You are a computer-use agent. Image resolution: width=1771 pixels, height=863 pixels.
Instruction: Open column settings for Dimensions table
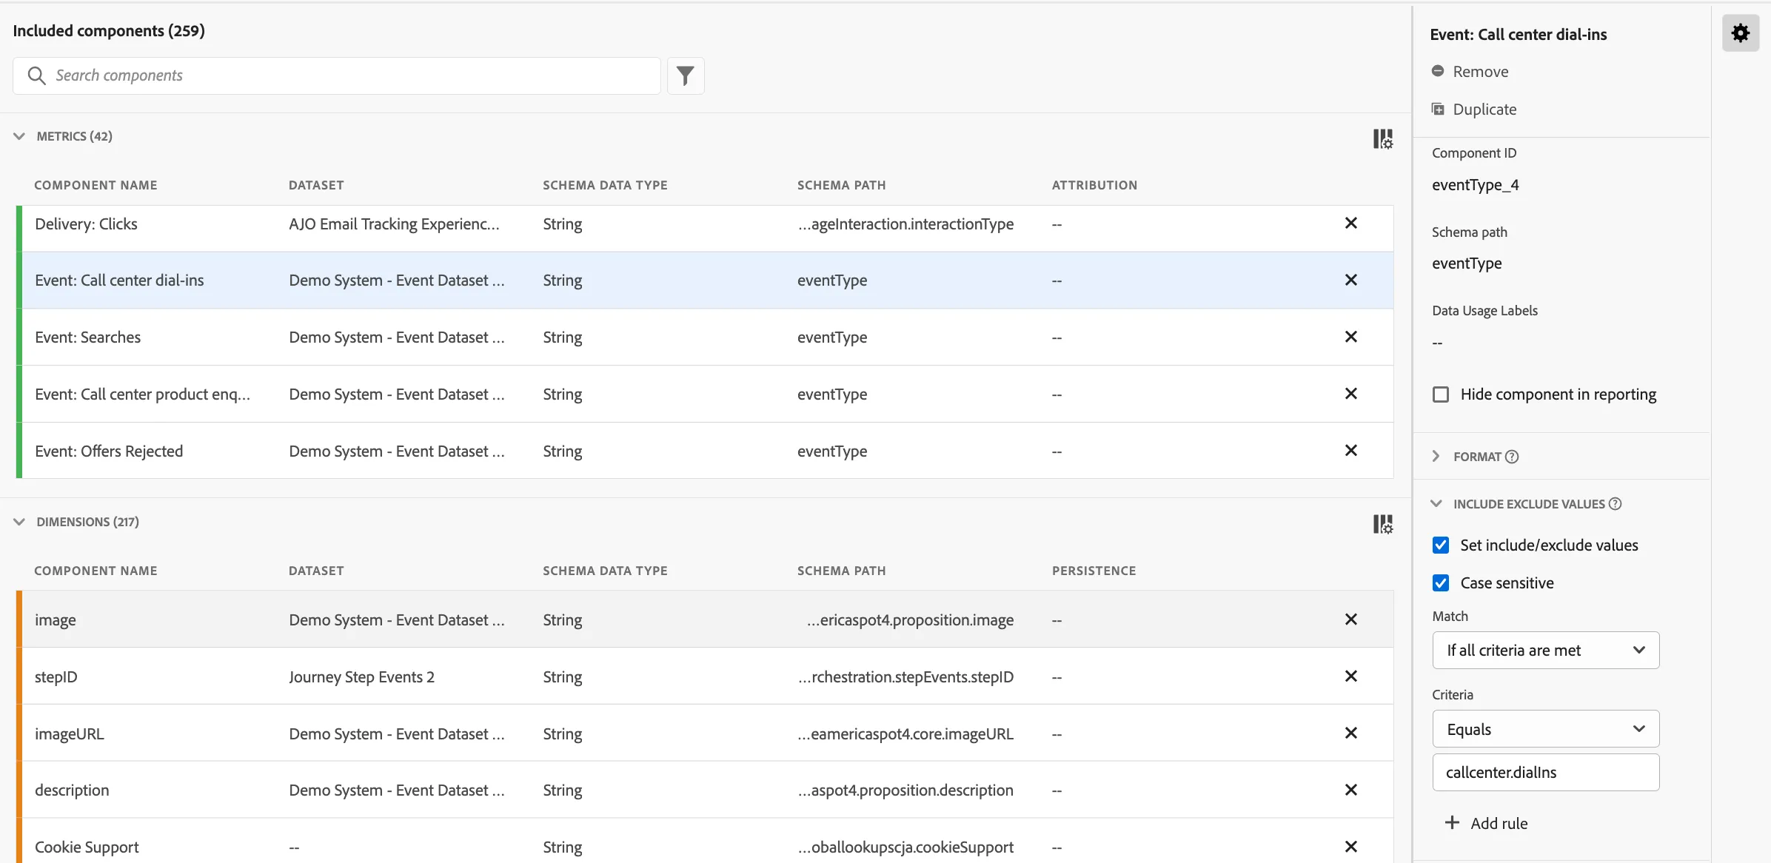click(1382, 524)
